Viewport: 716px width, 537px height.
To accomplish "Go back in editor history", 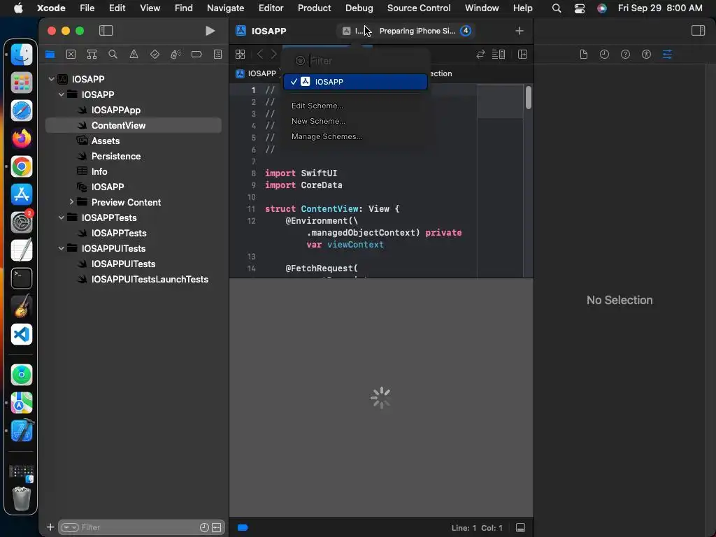I will tap(260, 55).
